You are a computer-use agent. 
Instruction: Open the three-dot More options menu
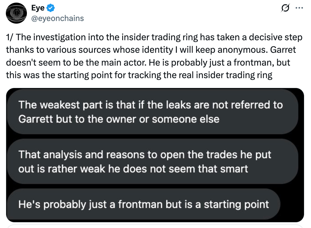298,8
